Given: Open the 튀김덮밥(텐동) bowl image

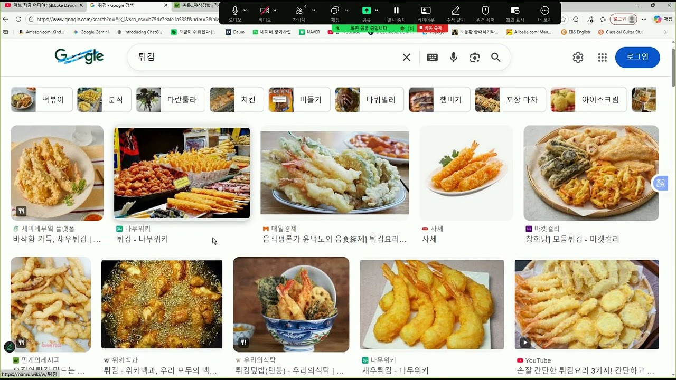Looking at the screenshot, I should pos(291,305).
